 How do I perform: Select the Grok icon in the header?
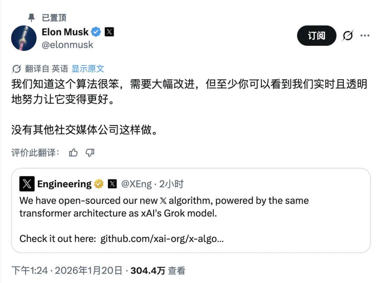coord(348,36)
